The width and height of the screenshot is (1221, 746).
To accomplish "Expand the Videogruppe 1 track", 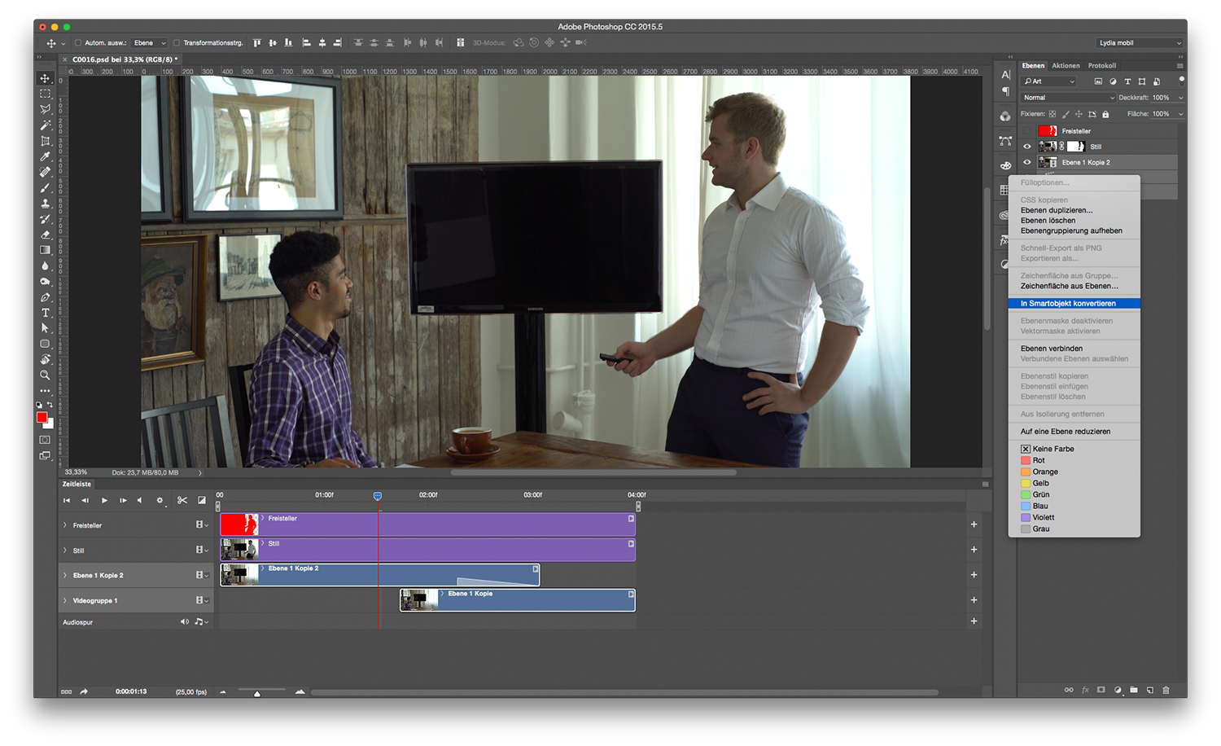I will [x=65, y=601].
